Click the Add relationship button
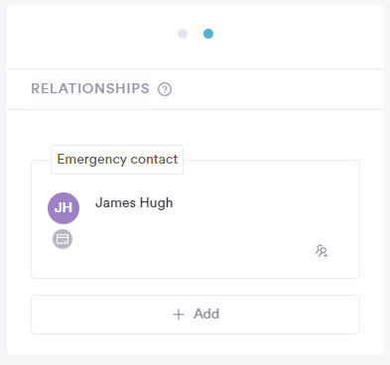This screenshot has height=365, width=390. 195,314
